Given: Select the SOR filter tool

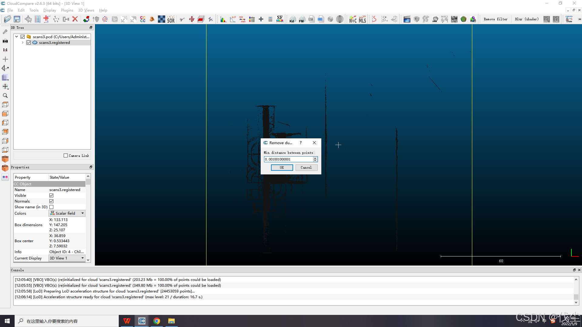Looking at the screenshot, I should tap(171, 19).
